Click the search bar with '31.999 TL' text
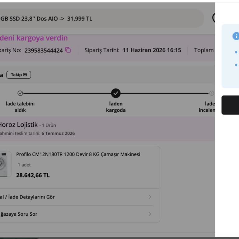The image size is (239, 239). 101,19
